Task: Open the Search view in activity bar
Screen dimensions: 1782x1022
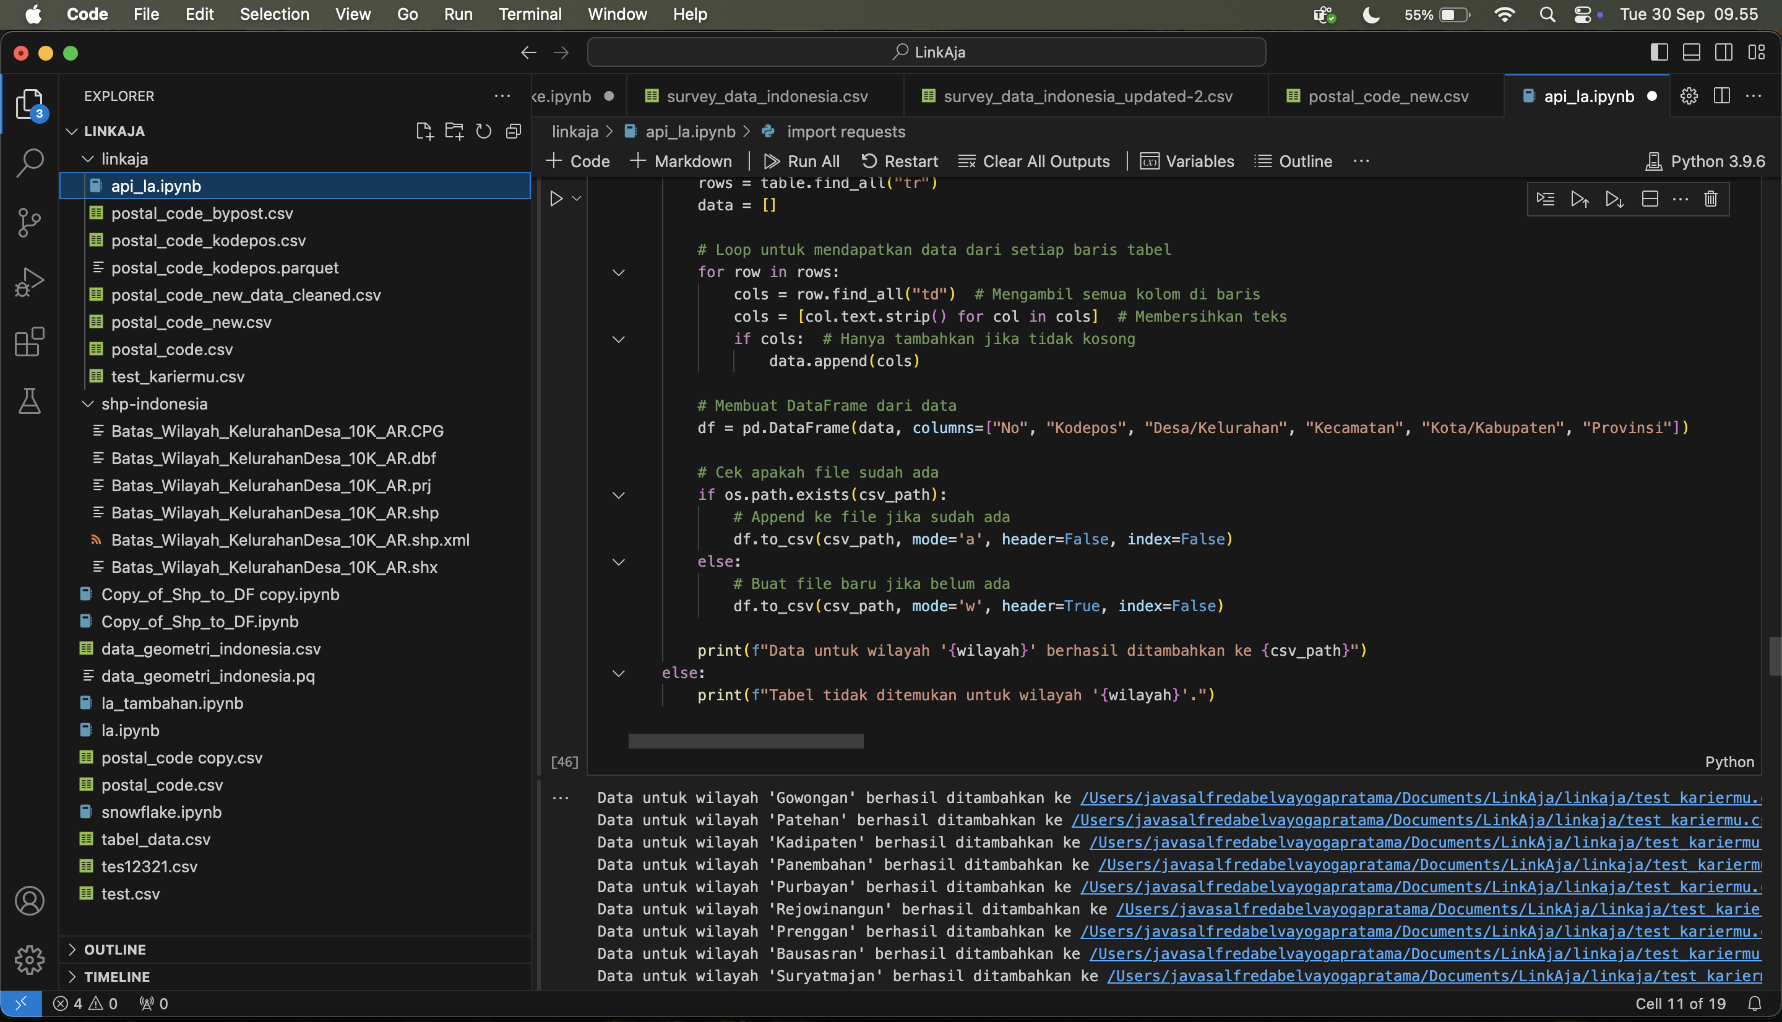Action: pyautogui.click(x=30, y=163)
